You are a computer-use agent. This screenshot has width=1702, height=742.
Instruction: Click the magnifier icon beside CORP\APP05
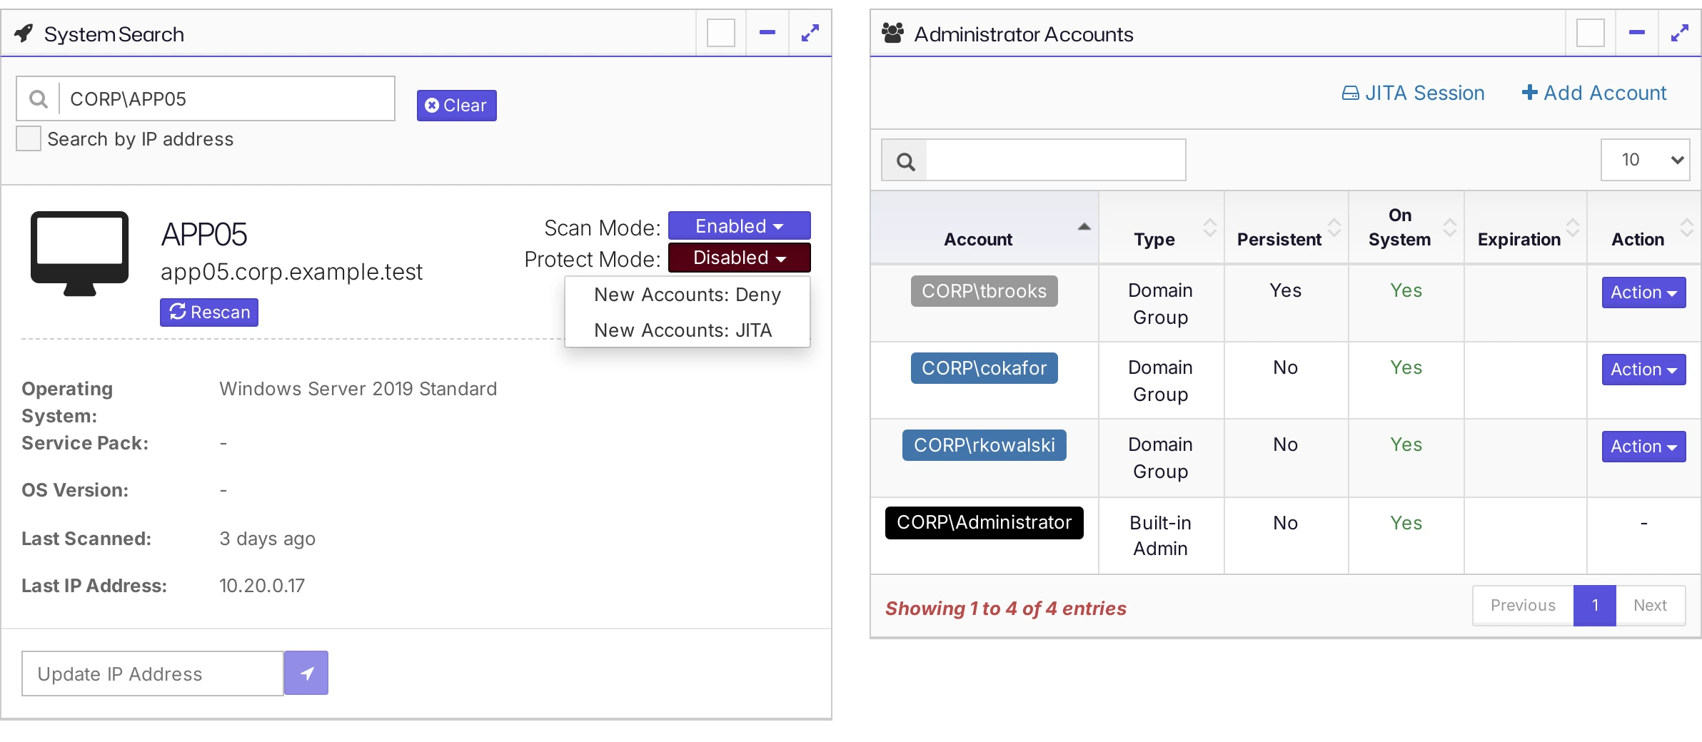click(x=39, y=99)
